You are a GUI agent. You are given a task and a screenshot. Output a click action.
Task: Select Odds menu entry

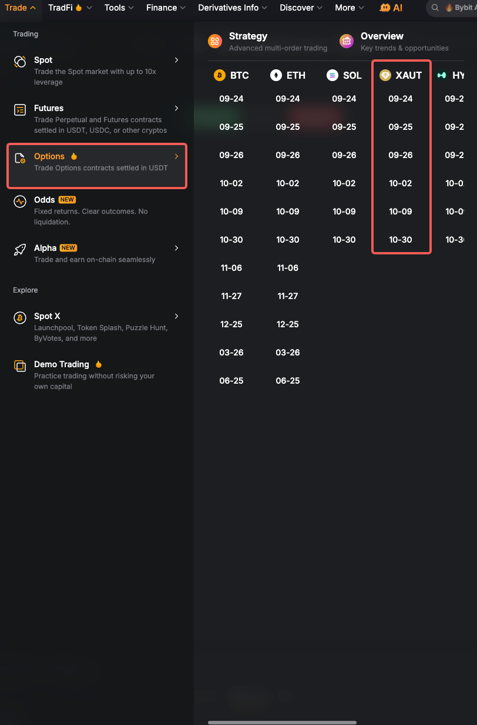click(x=97, y=210)
